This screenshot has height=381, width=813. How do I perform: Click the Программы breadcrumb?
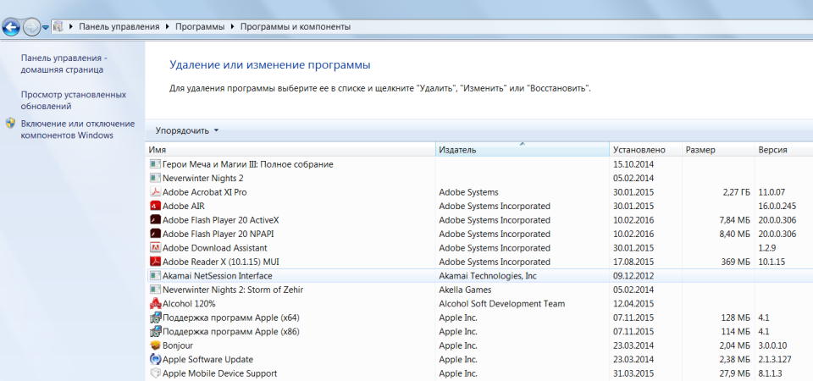point(200,26)
